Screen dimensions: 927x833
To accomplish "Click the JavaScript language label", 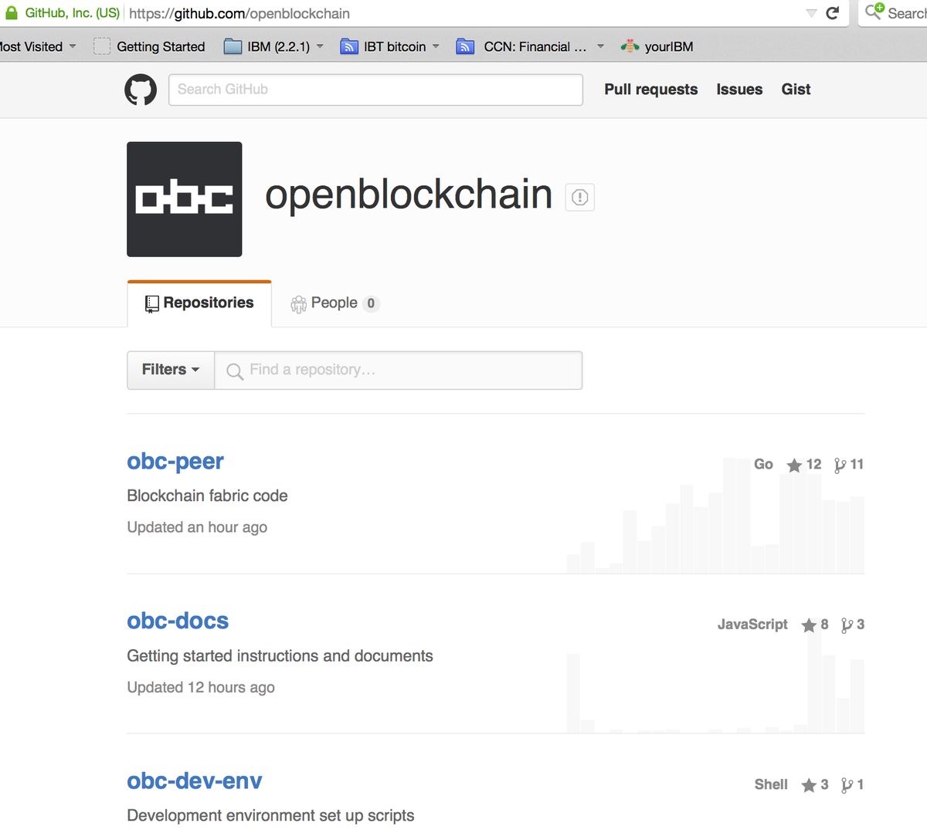I will (x=752, y=625).
